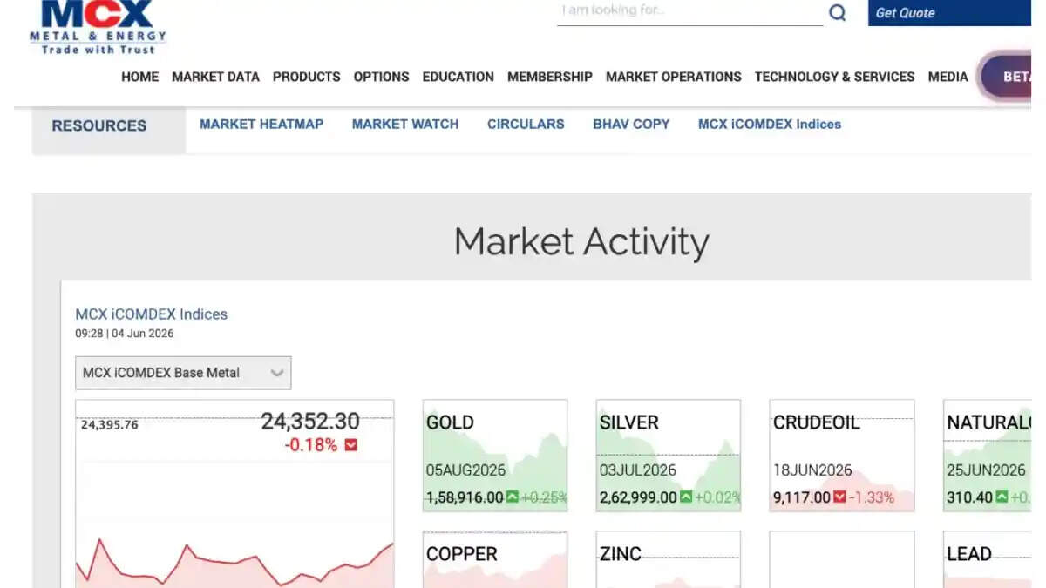Click the SILVER change +0.02%
The height and width of the screenshot is (588, 1046).
pyautogui.click(x=717, y=497)
